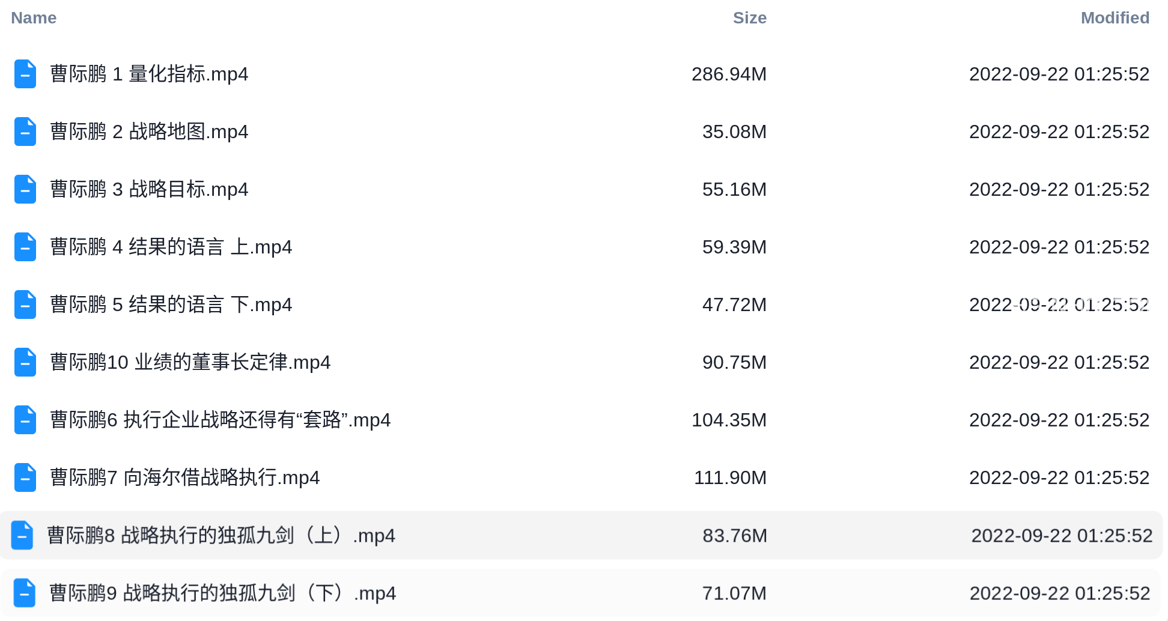1168x621 pixels.
Task: Open 曹际鹏7 向海尔借战略执行.mp4 file name
Action: (185, 477)
